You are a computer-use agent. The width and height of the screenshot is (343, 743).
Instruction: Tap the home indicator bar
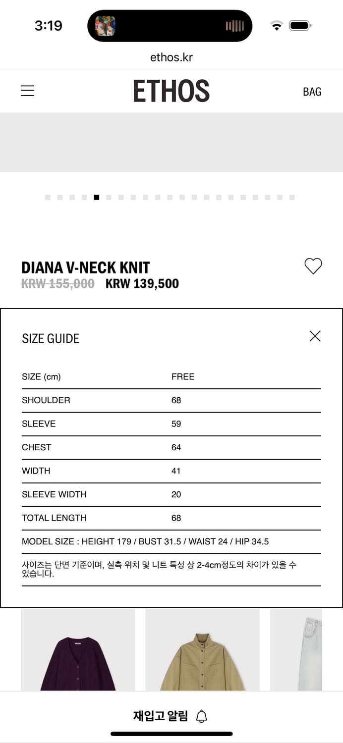[171, 734]
